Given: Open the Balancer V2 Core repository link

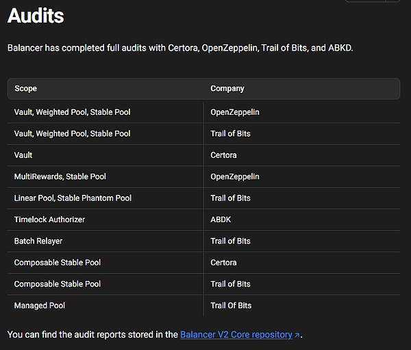Looking at the screenshot, I should click(236, 335).
